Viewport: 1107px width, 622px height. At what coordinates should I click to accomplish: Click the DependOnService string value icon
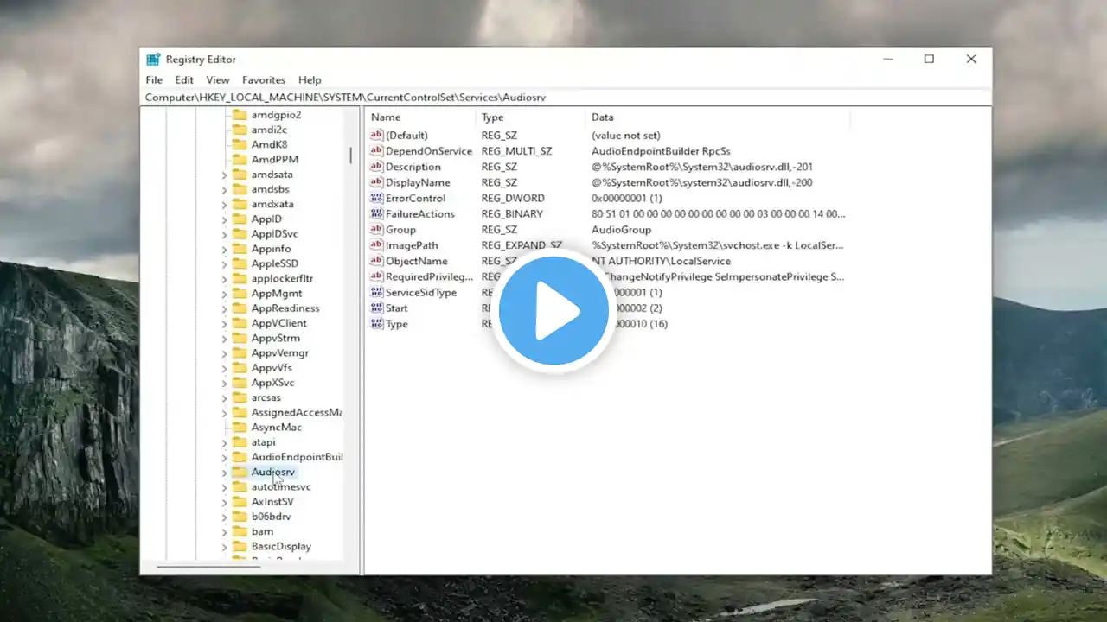point(376,150)
